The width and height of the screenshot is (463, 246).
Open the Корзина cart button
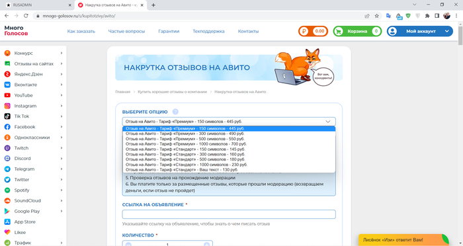[357, 31]
